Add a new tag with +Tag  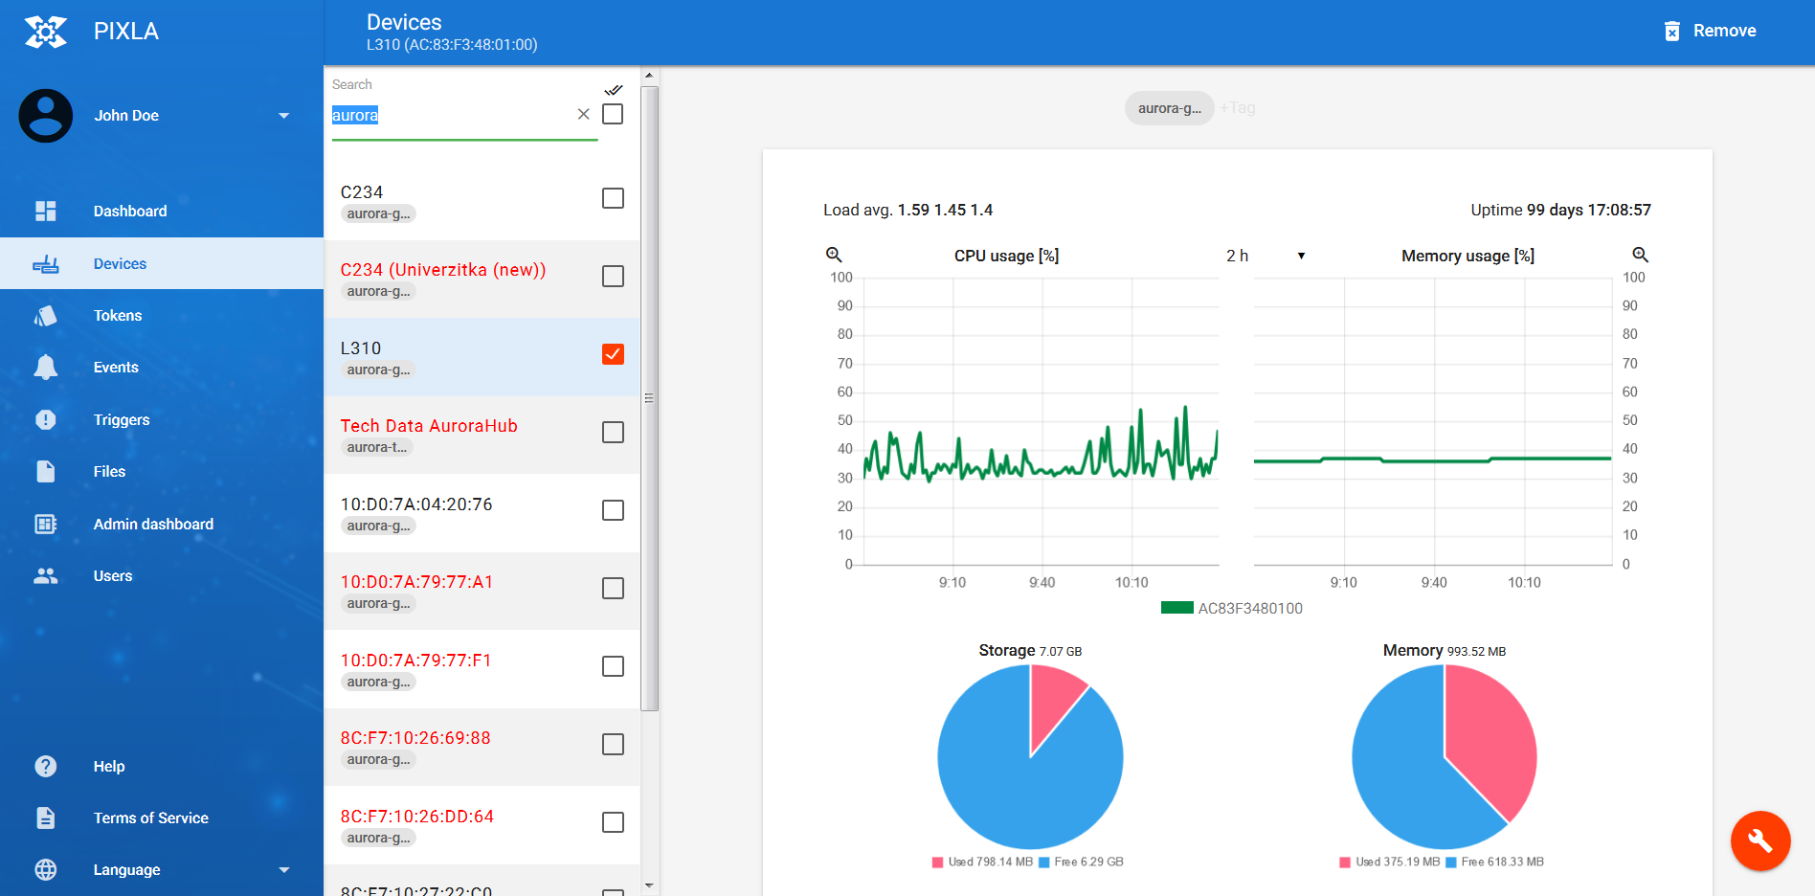[1238, 108]
